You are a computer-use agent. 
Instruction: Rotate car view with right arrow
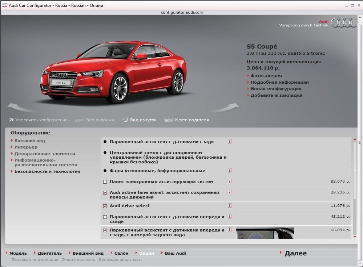pos(225,108)
